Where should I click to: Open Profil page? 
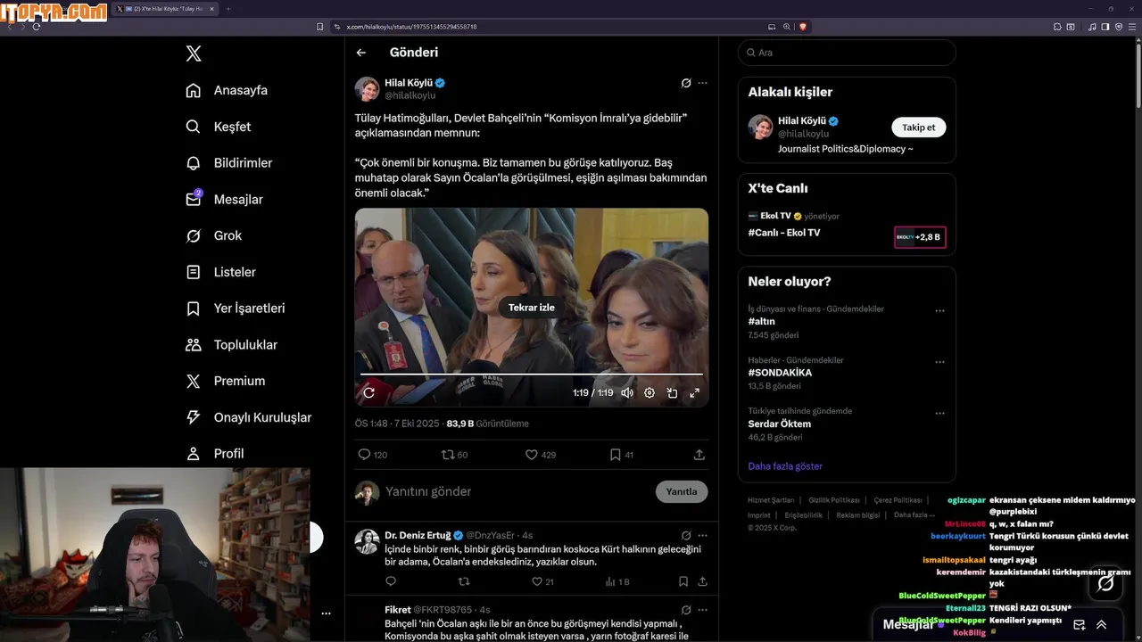pos(214,454)
